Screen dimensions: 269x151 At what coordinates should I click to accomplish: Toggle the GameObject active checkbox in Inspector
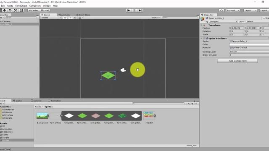[207, 18]
